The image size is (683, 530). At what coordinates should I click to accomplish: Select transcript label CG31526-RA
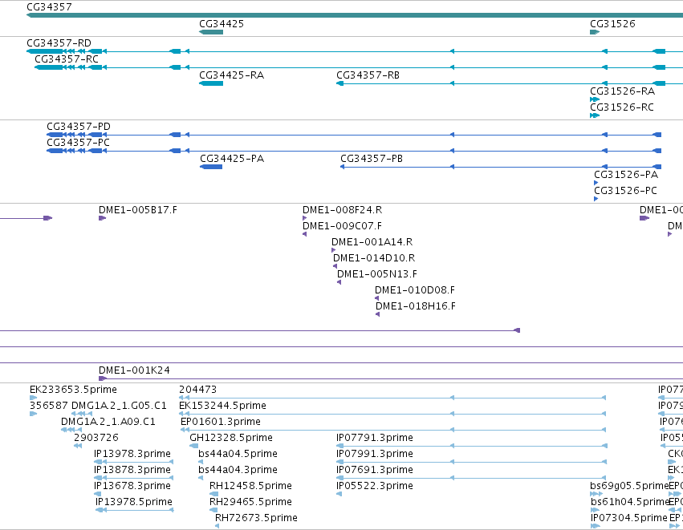click(x=622, y=91)
